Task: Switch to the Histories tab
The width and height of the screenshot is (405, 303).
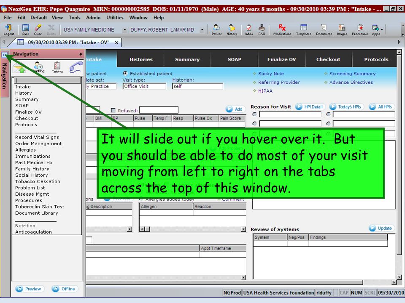Action: coord(141,59)
